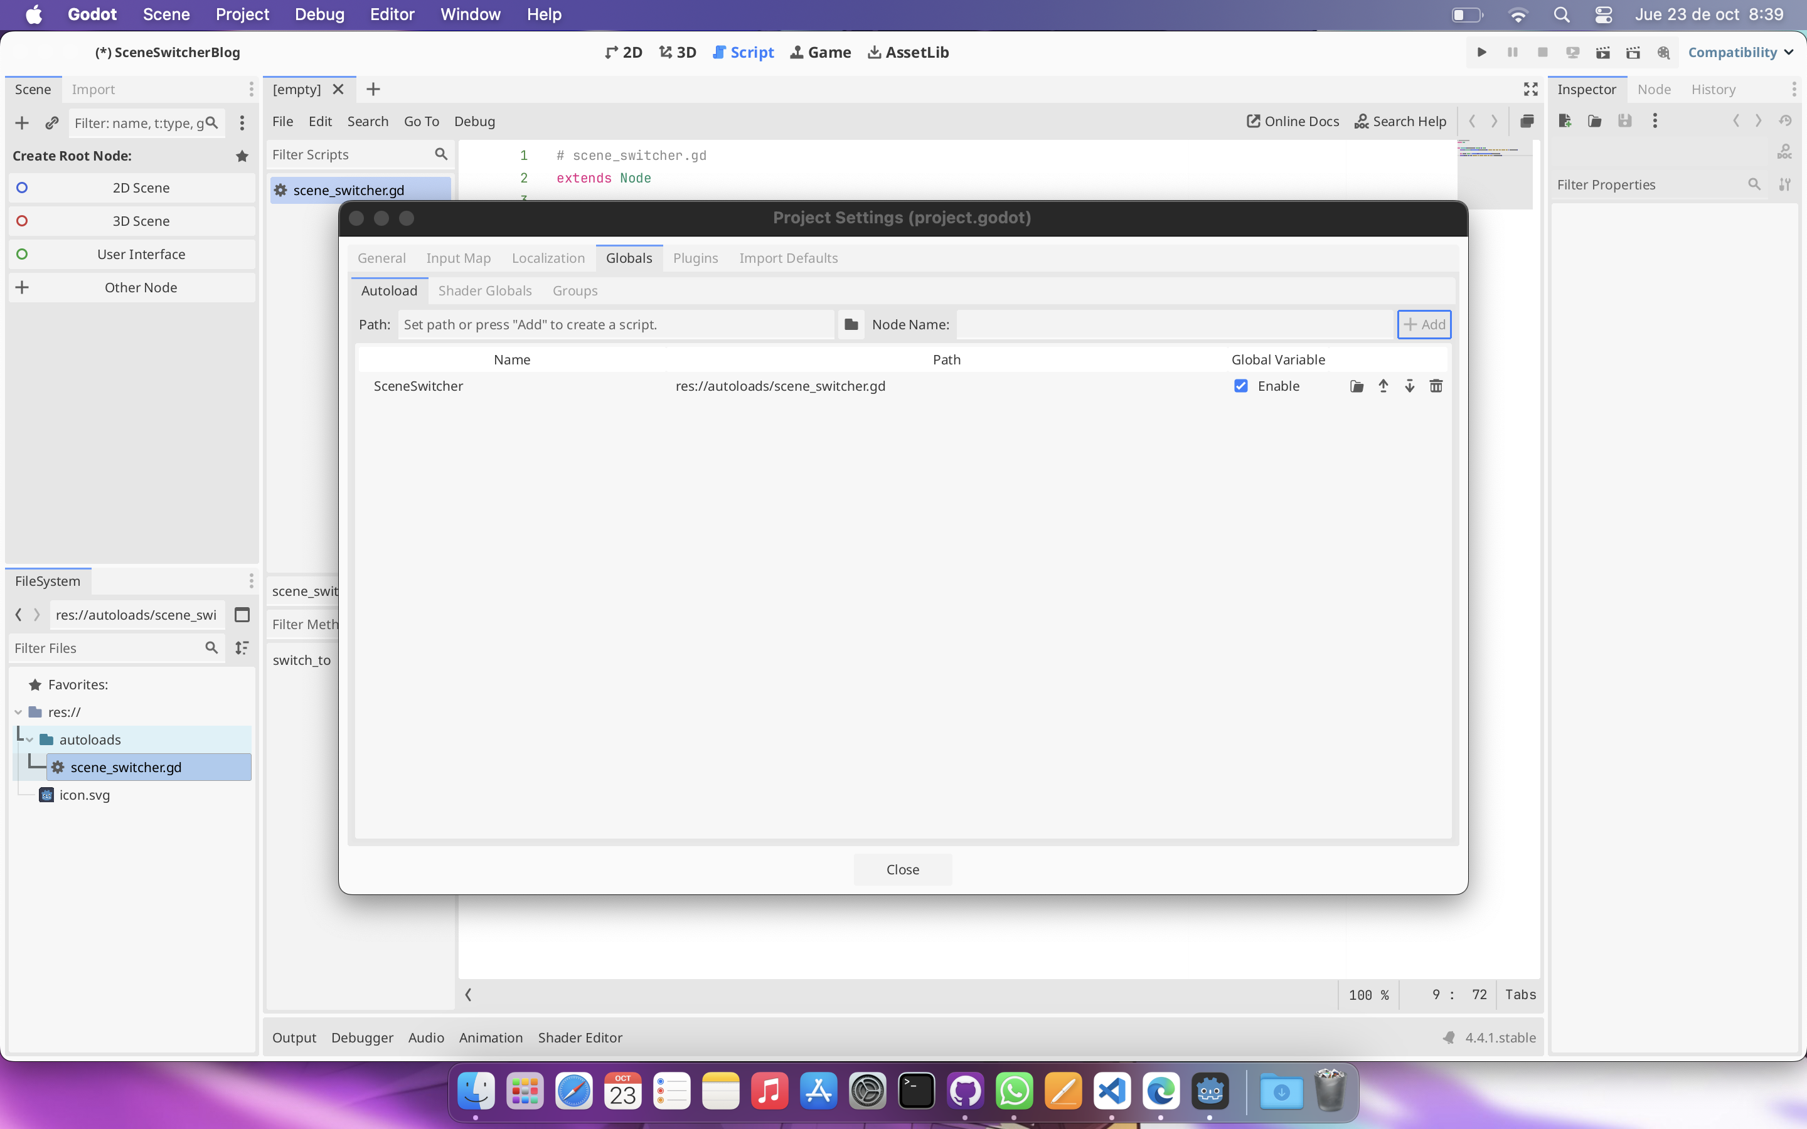Toggle the script editor distraction-free mode

point(1530,90)
